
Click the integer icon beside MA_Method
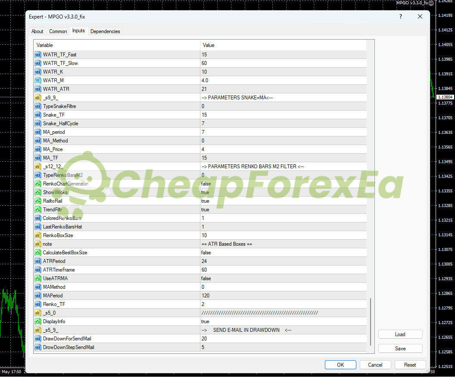click(38, 141)
